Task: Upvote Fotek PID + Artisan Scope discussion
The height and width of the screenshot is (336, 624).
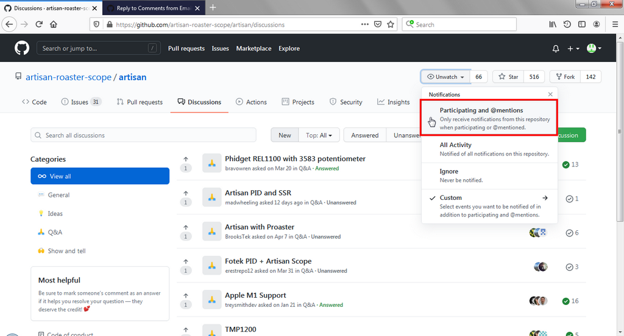Action: click(185, 261)
